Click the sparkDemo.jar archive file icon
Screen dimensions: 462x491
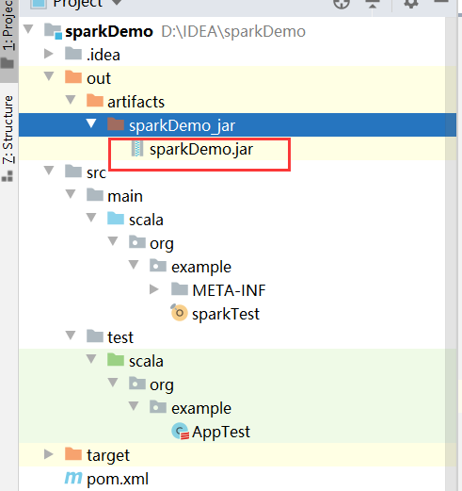[137, 148]
